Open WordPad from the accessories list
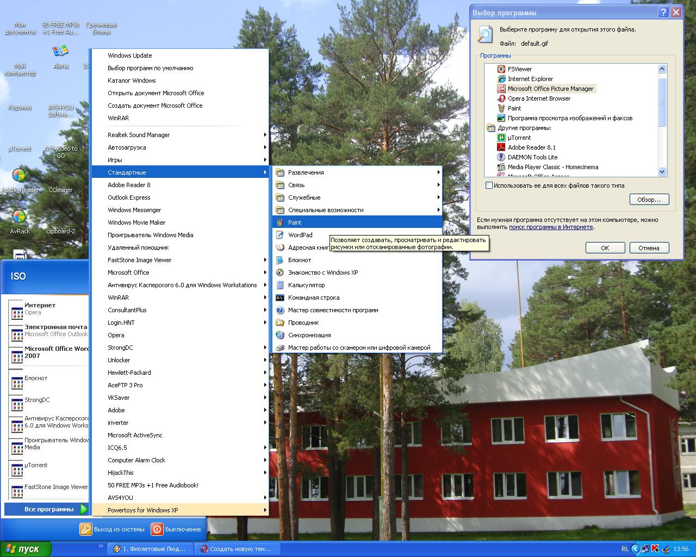 pyautogui.click(x=300, y=235)
